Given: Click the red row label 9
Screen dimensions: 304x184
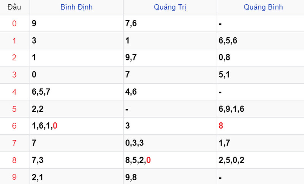Looking at the screenshot, I should point(14,177).
